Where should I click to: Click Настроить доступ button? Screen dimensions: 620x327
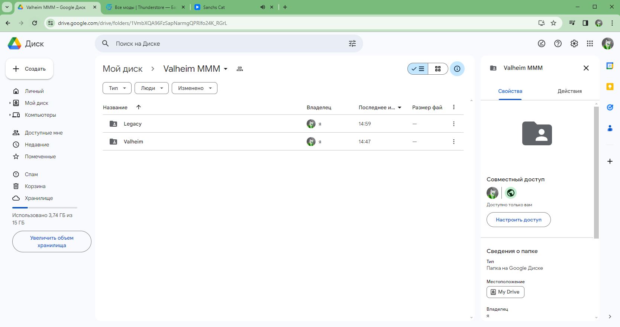[519, 220]
